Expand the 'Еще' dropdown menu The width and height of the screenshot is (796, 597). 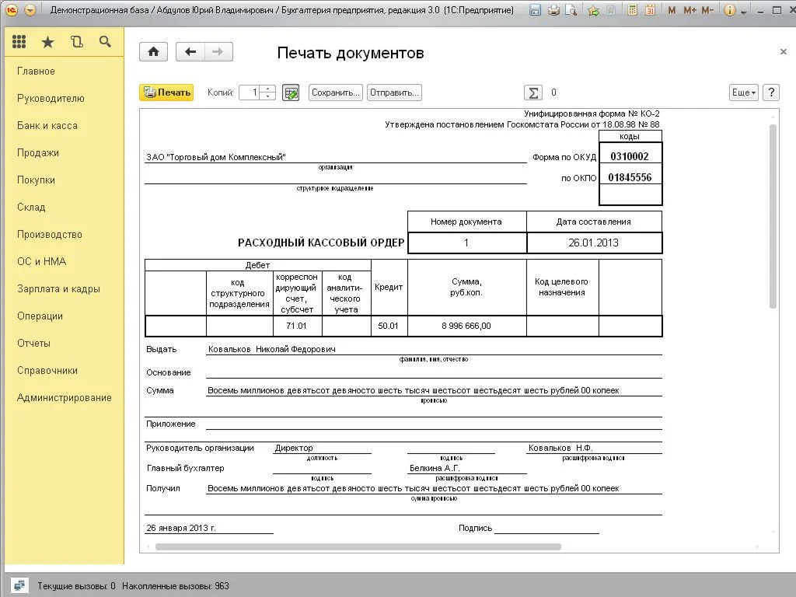coord(743,93)
